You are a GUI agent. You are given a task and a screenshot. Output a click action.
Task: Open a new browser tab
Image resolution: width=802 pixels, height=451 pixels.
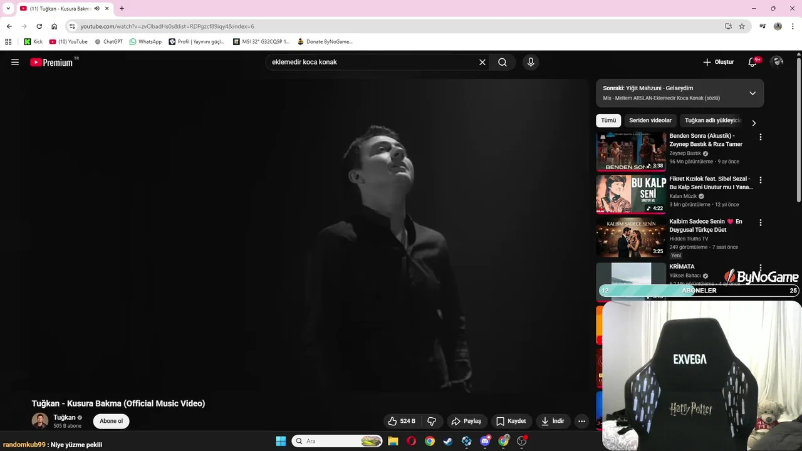[x=122, y=8]
